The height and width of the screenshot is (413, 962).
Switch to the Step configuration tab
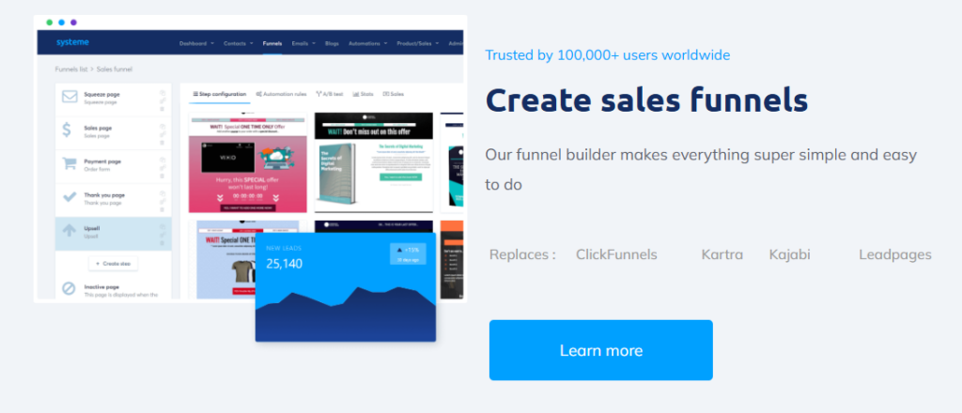(220, 95)
